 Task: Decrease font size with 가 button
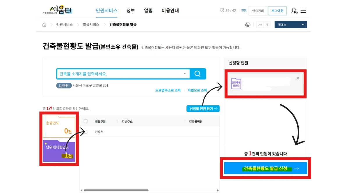[267, 25]
